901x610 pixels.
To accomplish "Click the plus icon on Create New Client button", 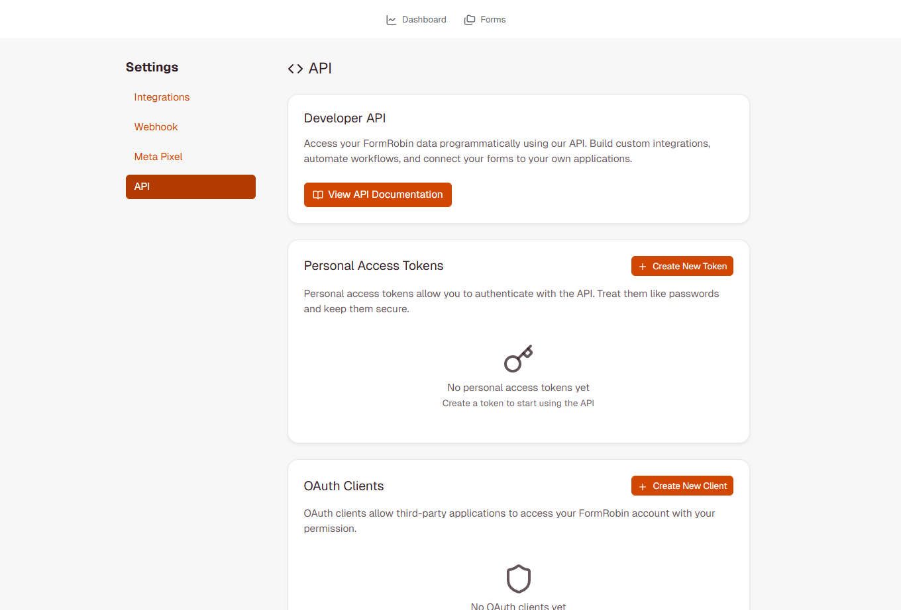I will [642, 486].
